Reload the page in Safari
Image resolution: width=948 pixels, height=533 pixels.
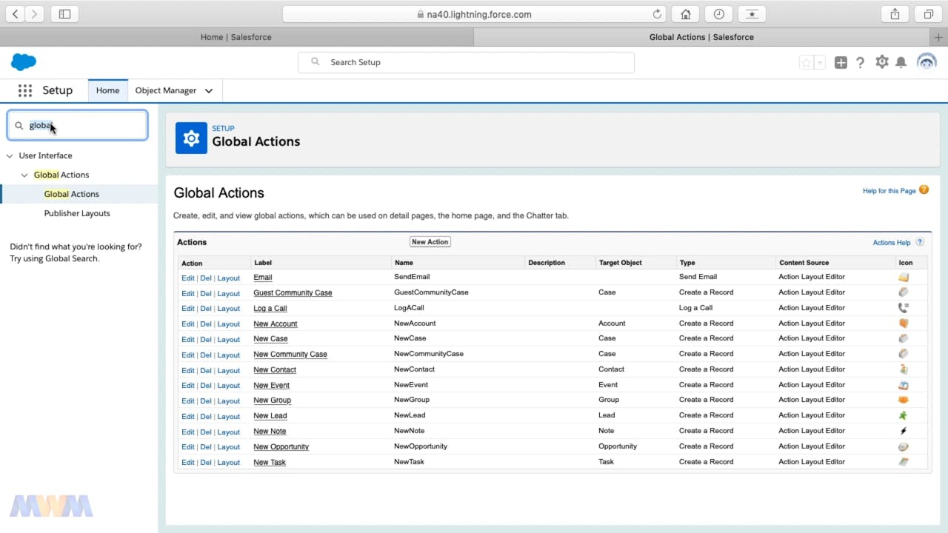point(657,14)
